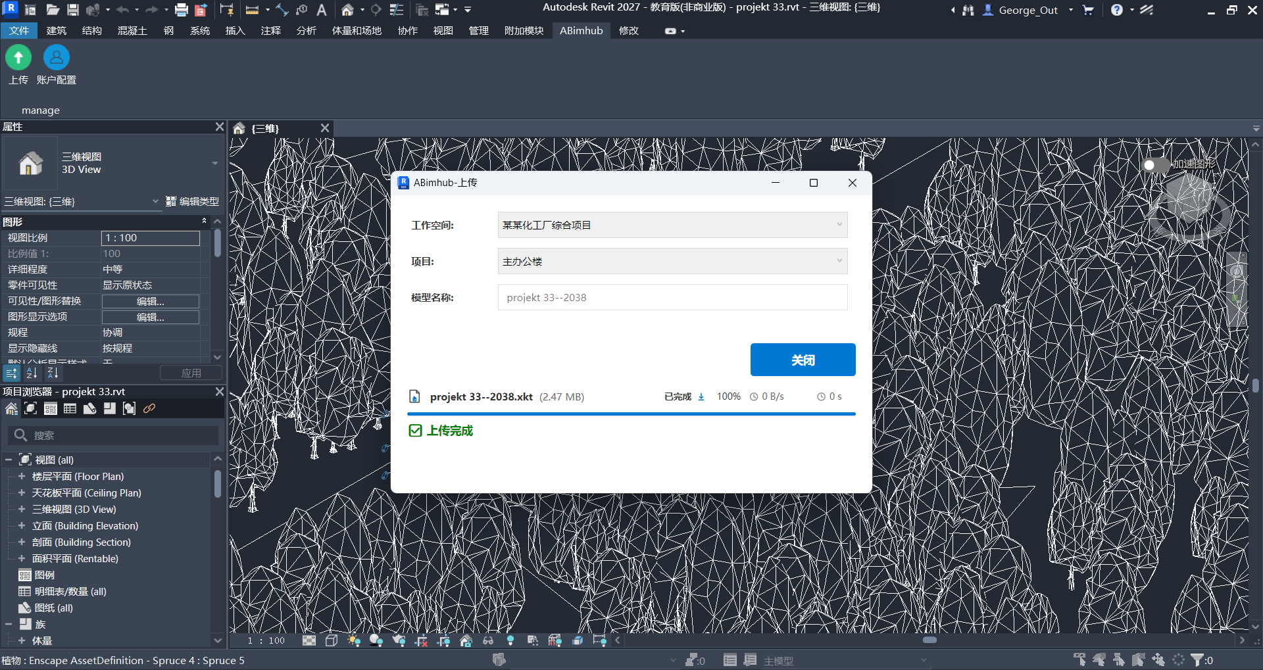Expand the 立面 (Building Elevation) tree node
The height and width of the screenshot is (670, 1263).
tap(22, 525)
